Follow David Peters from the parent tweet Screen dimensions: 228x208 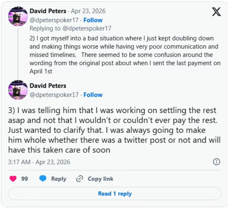(93, 20)
